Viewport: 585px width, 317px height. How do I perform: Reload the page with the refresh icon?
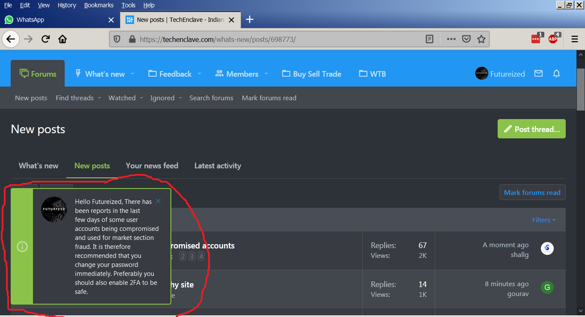click(45, 39)
